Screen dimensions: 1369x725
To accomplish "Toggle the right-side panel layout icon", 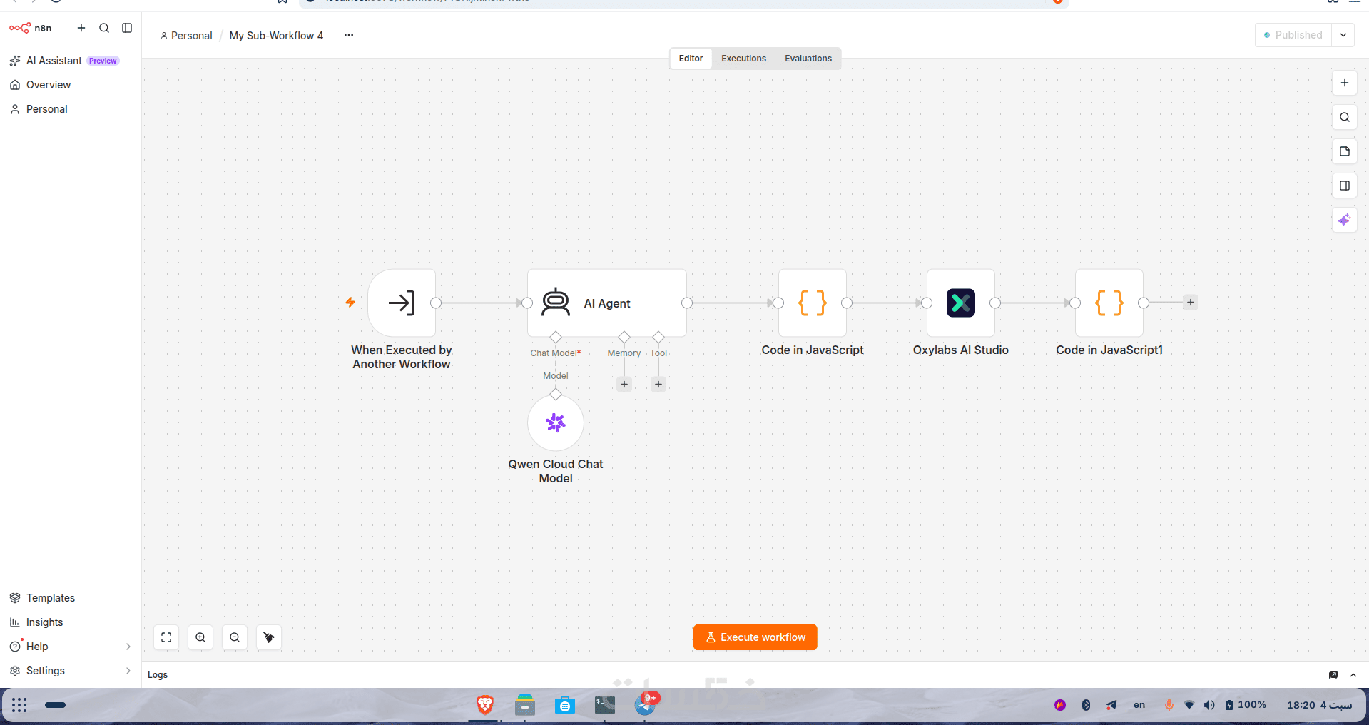I will pyautogui.click(x=1345, y=186).
